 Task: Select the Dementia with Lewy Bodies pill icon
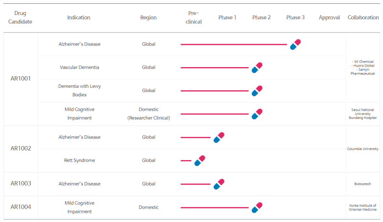[257, 91]
